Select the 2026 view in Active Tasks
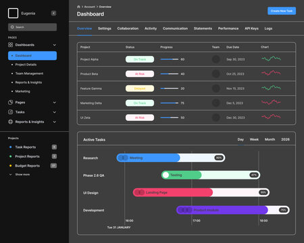Viewport: 304px width, 243px height. pyautogui.click(x=285, y=140)
